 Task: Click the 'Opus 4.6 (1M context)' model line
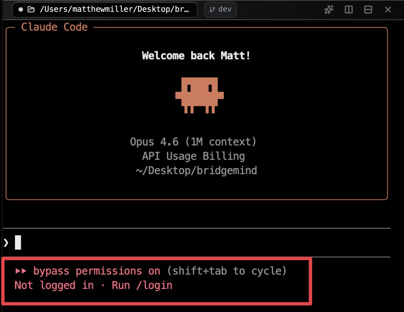193,142
